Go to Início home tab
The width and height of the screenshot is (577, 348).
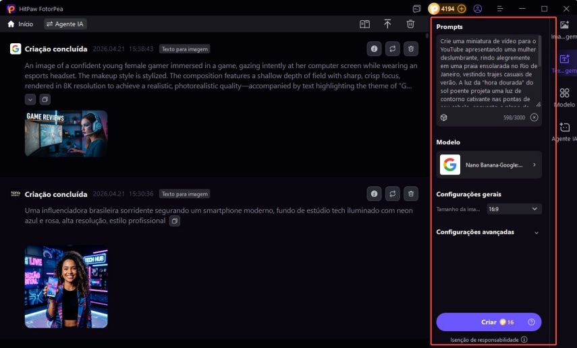[x=21, y=24]
